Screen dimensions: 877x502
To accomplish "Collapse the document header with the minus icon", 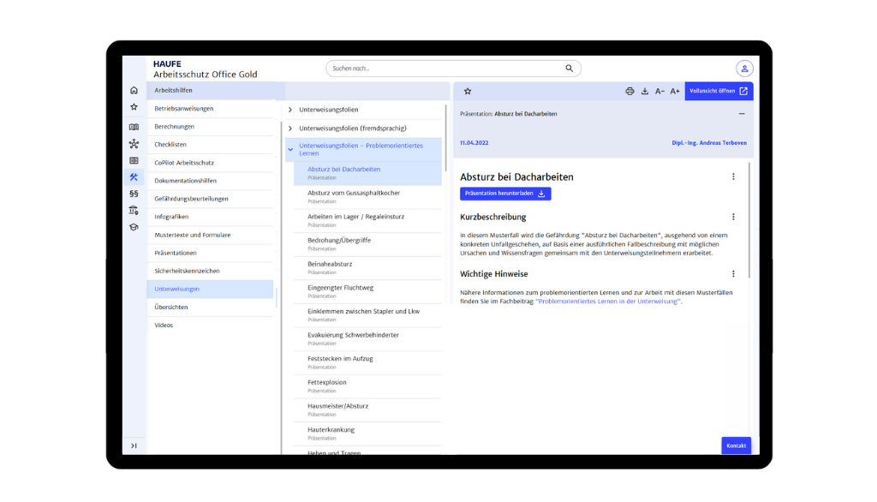I will point(742,113).
